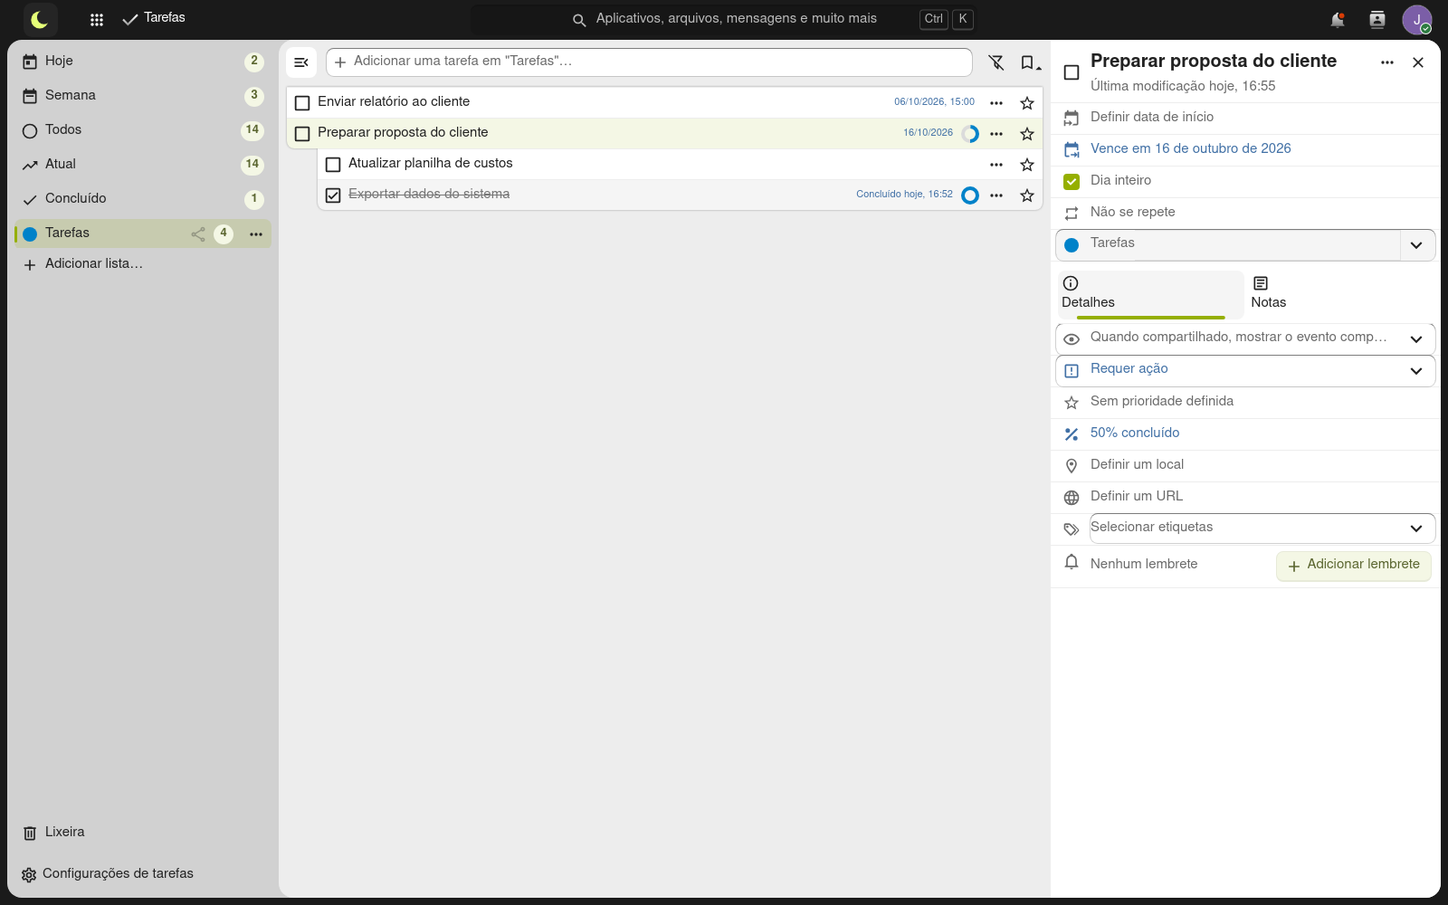Toggle the Dia inteiro checkbox
The image size is (1448, 905).
pyautogui.click(x=1072, y=181)
